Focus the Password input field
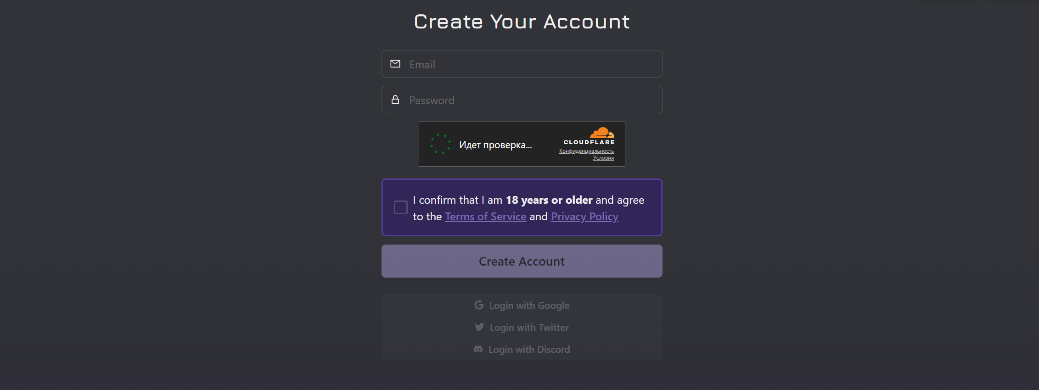The image size is (1039, 390). [522, 100]
